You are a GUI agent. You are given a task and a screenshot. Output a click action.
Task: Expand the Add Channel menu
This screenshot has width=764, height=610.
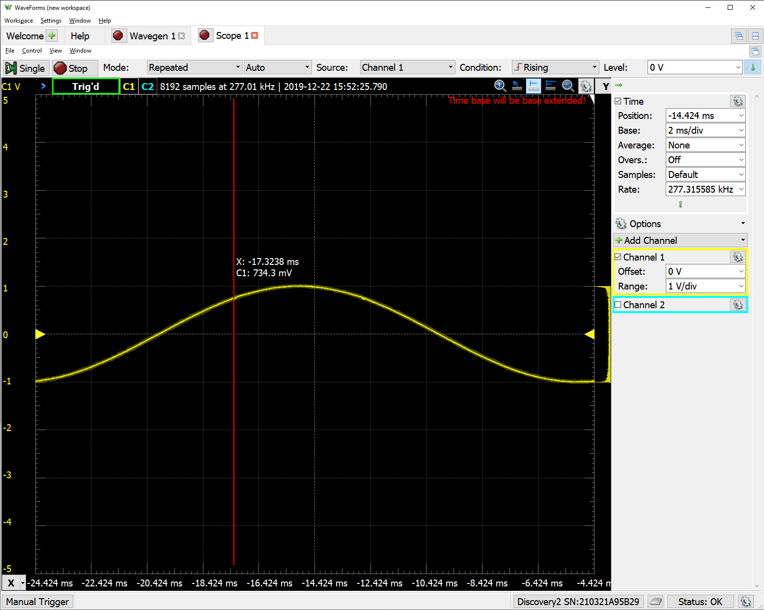coord(680,240)
